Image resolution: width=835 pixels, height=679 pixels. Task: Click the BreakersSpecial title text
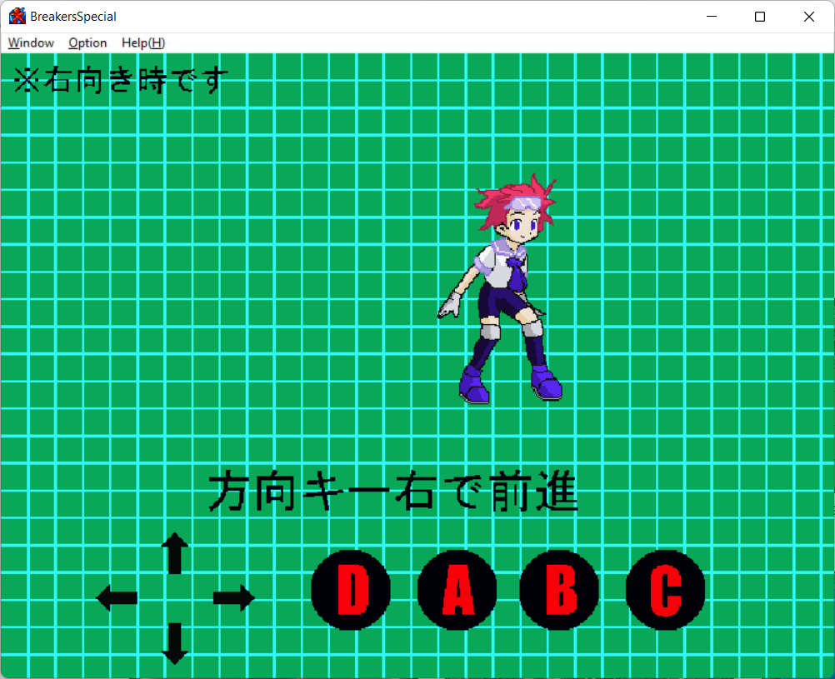73,17
